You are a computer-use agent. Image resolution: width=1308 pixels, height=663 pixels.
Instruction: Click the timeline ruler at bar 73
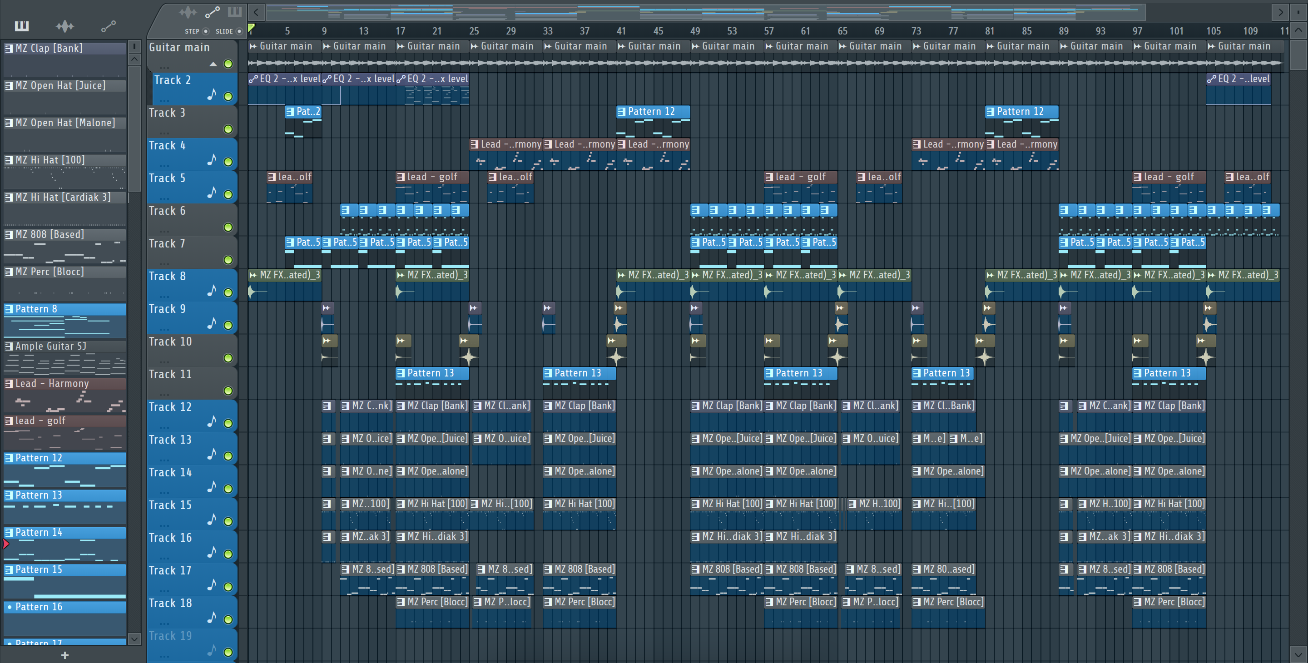click(916, 31)
